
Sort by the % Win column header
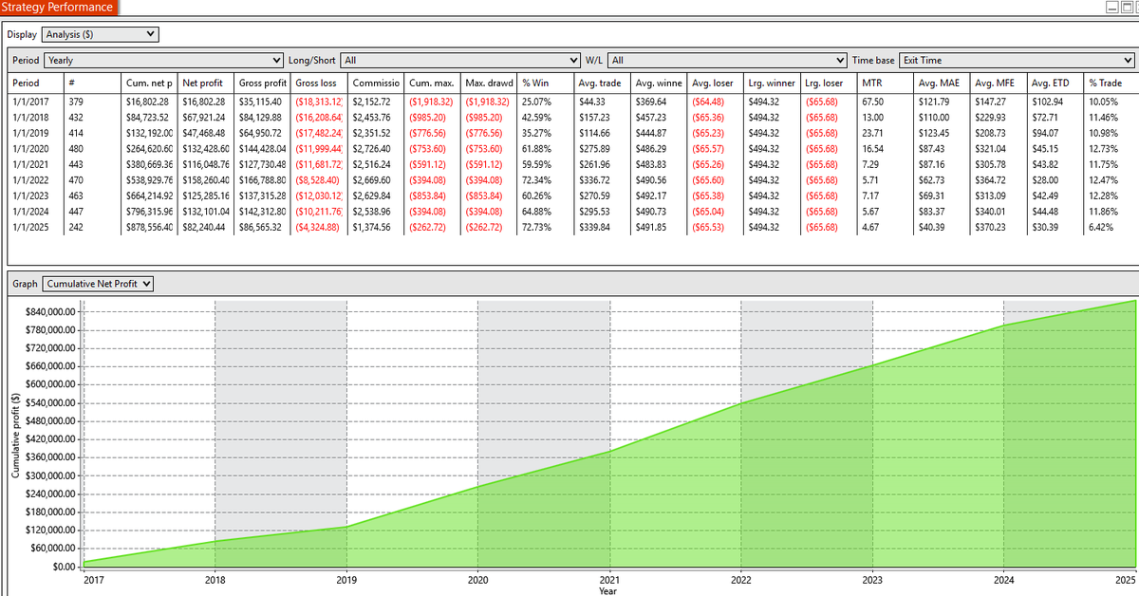click(x=546, y=84)
